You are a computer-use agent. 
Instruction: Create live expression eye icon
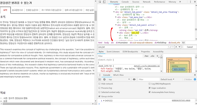134,79
